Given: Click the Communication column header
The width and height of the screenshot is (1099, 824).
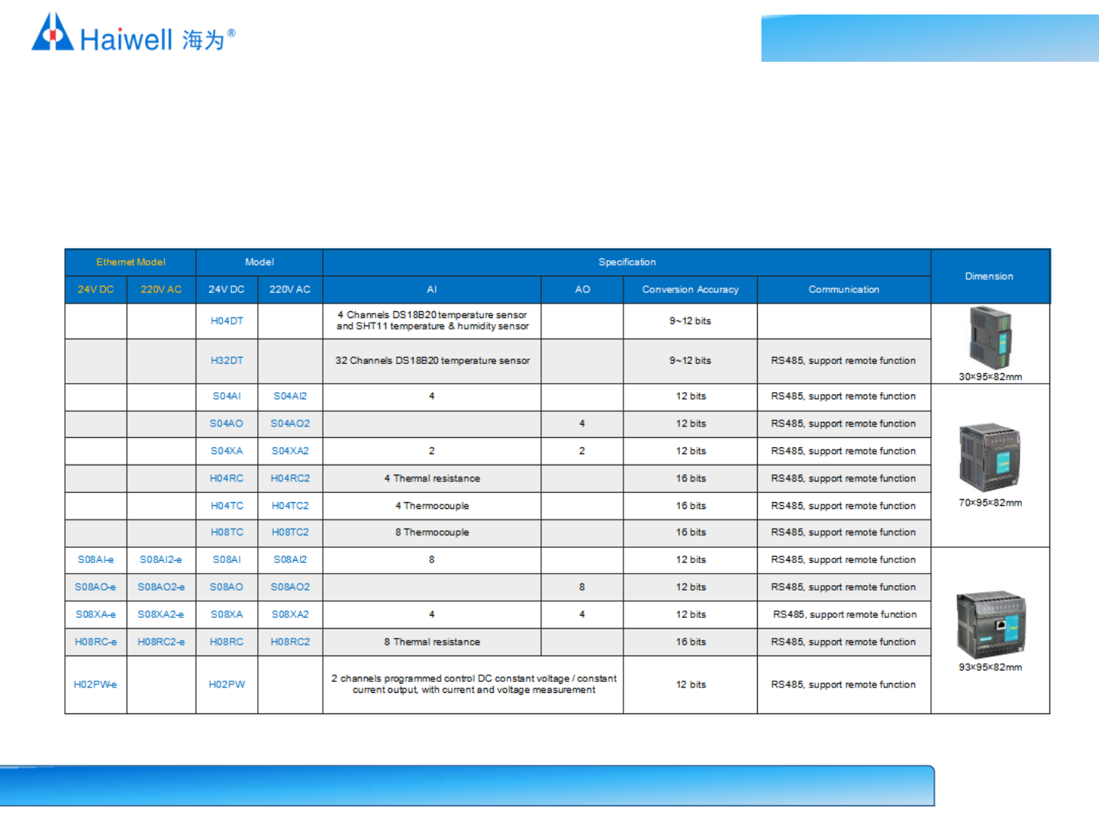Looking at the screenshot, I should click(x=844, y=290).
